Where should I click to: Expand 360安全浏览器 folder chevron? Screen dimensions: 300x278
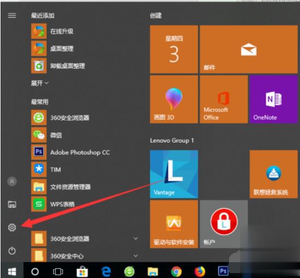click(x=136, y=239)
